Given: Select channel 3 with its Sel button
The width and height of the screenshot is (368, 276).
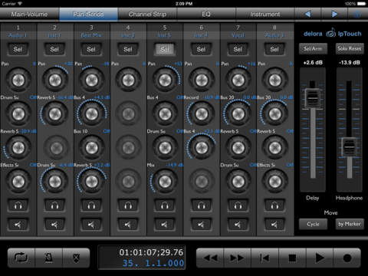Looking at the screenshot, I should 91,49.
